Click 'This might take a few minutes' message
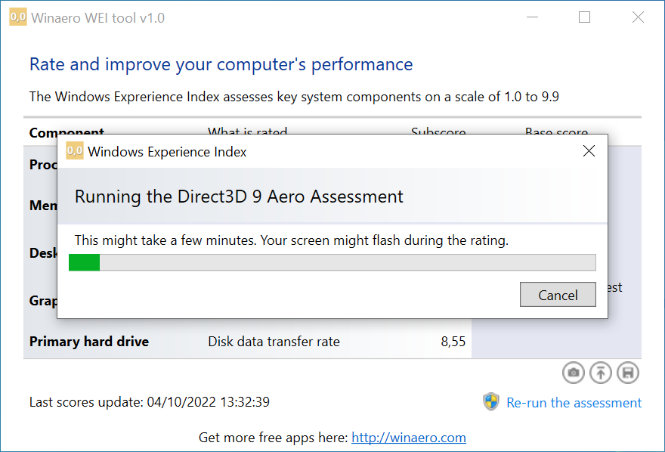This screenshot has height=452, width=665. (292, 240)
